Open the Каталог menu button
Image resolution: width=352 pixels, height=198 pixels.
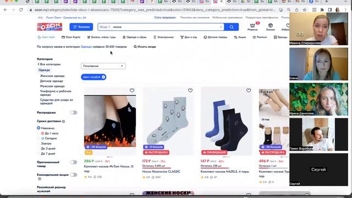(81, 27)
